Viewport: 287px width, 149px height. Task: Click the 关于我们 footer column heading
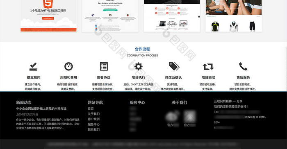(x=180, y=102)
